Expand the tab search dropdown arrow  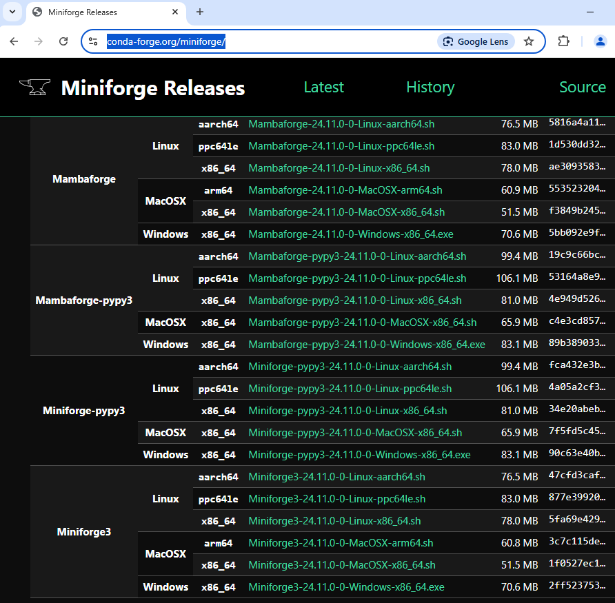pyautogui.click(x=12, y=12)
